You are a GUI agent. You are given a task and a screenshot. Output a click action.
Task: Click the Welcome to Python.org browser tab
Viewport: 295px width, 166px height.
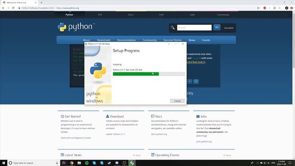(x=19, y=3)
